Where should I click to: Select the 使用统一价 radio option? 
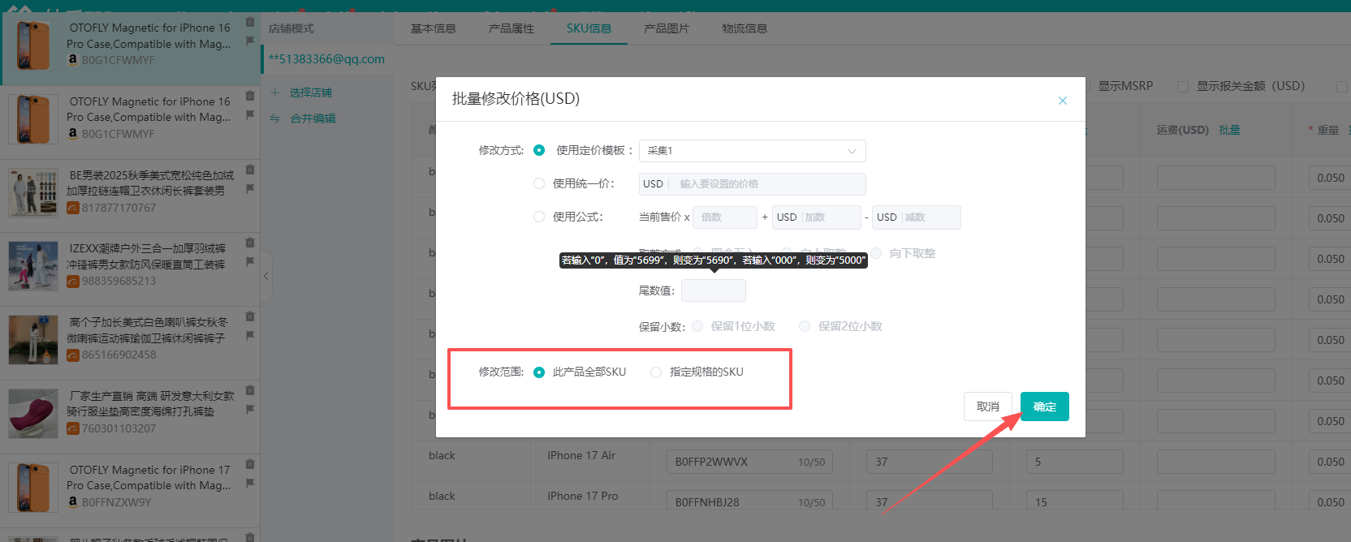point(539,184)
